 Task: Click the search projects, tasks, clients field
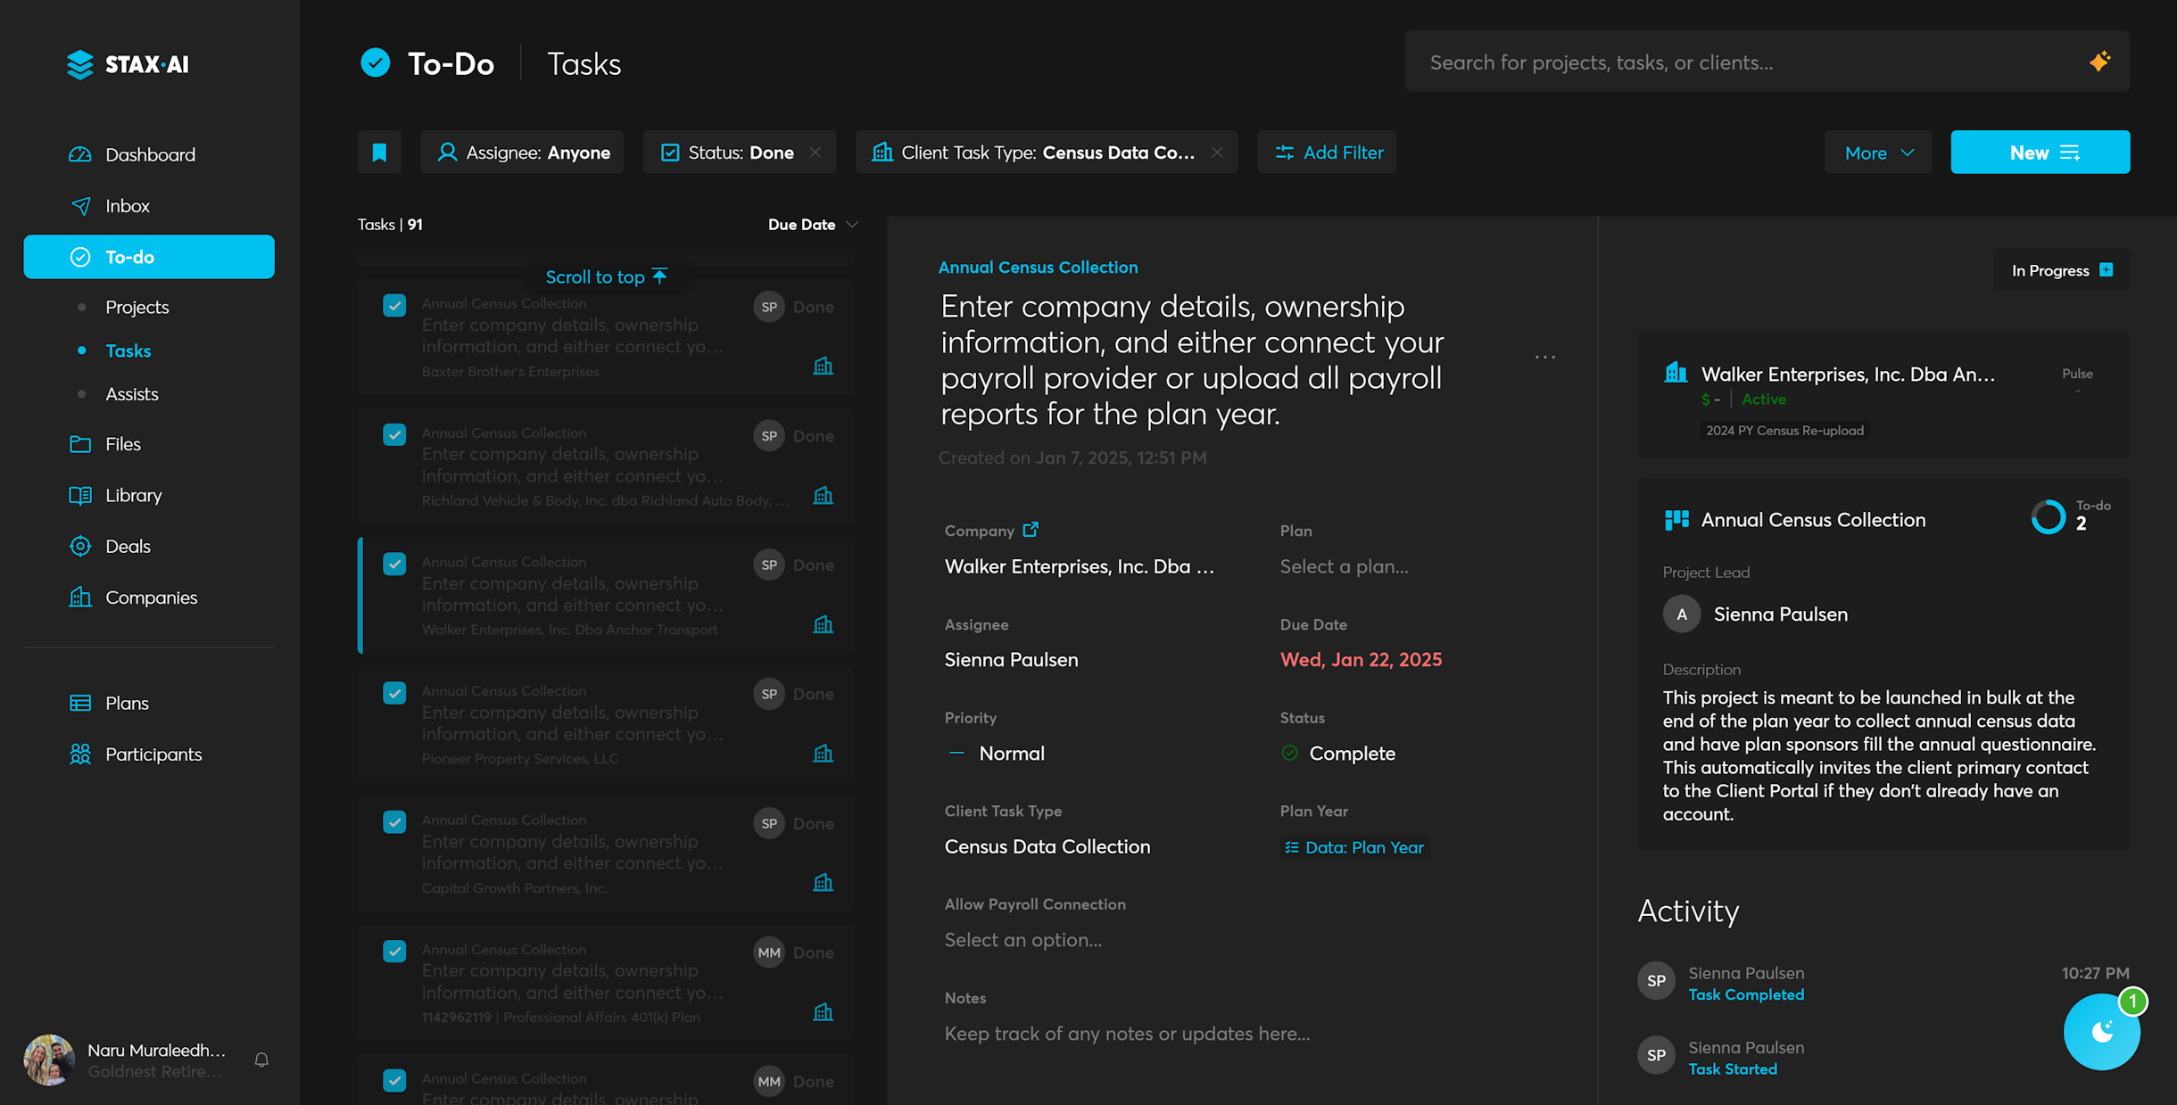(x=1740, y=62)
